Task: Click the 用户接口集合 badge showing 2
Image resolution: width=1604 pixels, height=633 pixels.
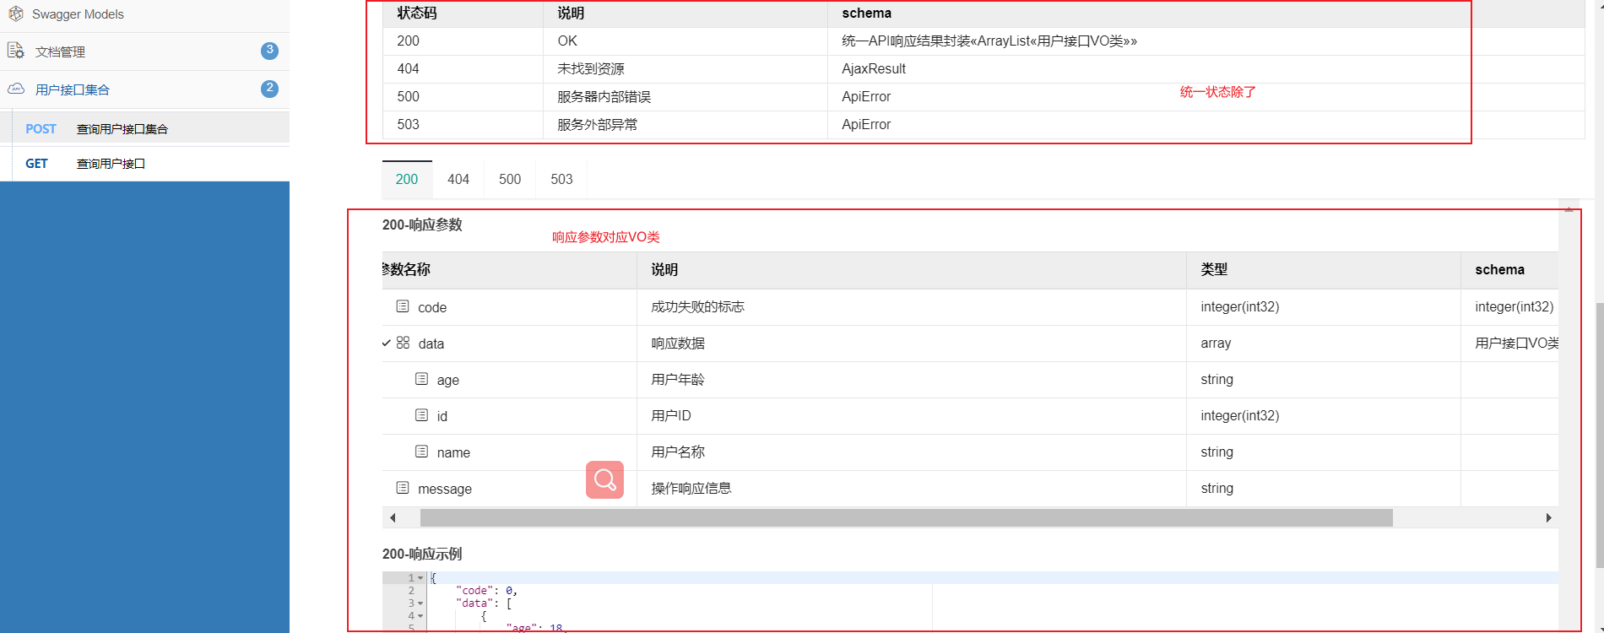Action: (x=269, y=89)
